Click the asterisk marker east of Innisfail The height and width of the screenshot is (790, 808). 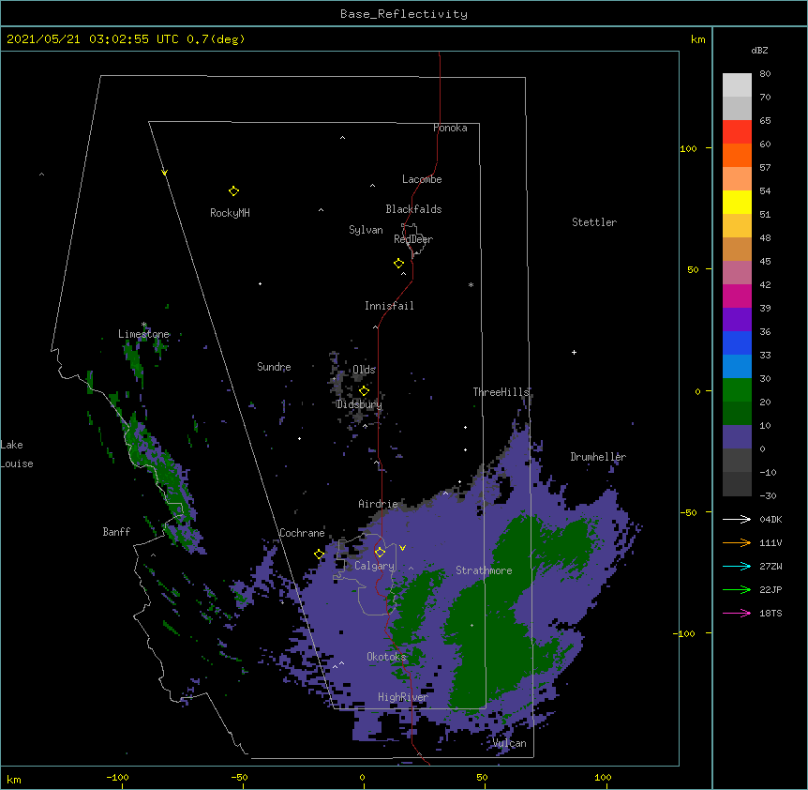click(x=471, y=284)
